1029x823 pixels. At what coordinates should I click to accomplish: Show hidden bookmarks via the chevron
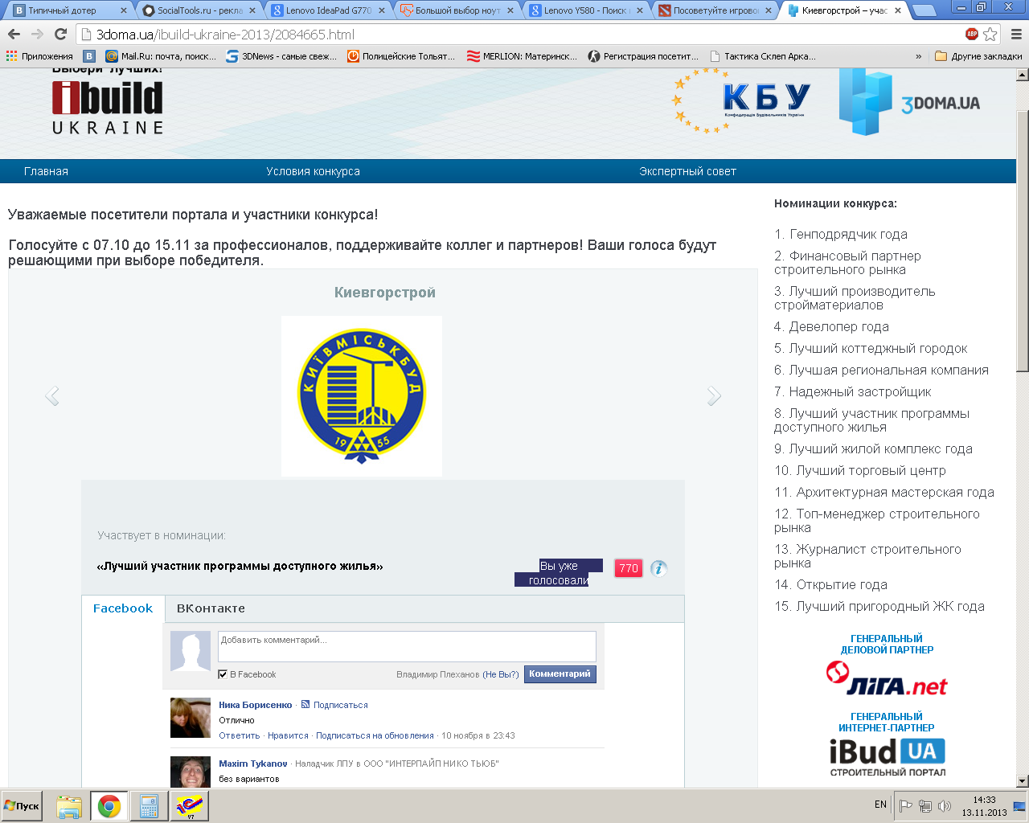[x=919, y=56]
